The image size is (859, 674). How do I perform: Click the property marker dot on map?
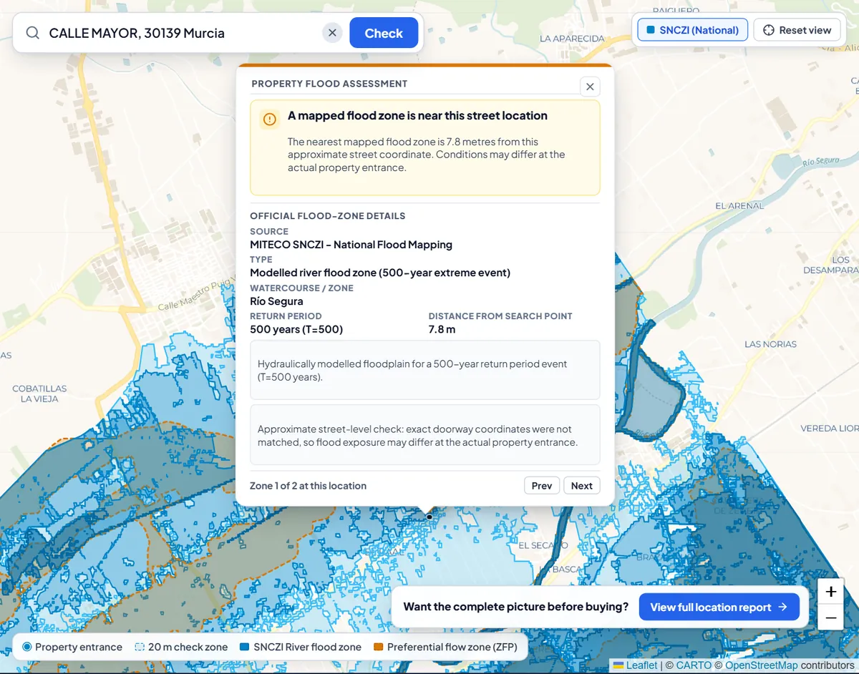429,517
